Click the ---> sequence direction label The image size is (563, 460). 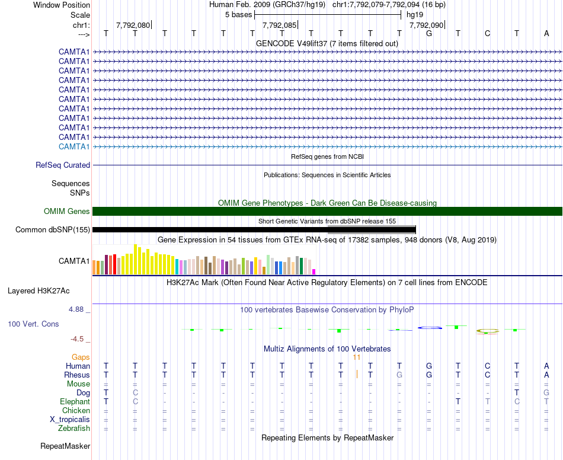pos(84,34)
